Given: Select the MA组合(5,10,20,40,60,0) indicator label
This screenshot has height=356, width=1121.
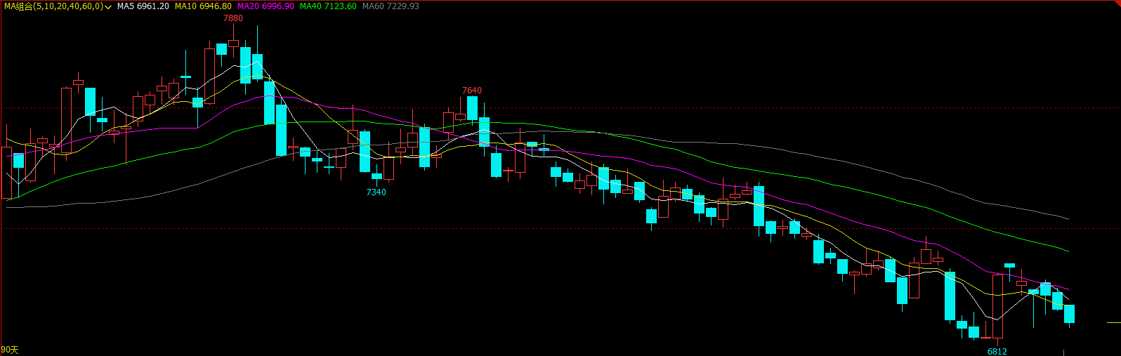Looking at the screenshot, I should [x=53, y=6].
